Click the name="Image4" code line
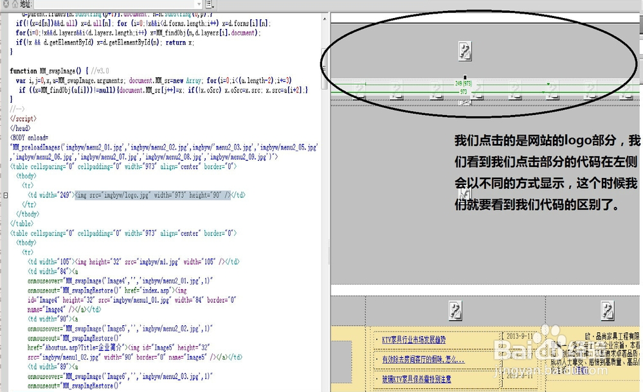The height and width of the screenshot is (392, 643). [64, 310]
